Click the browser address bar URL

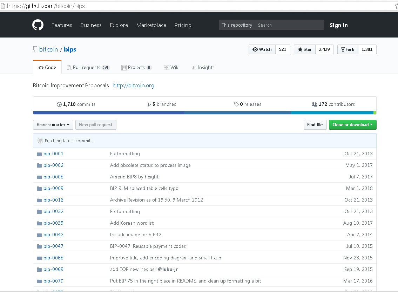pos(46,6)
